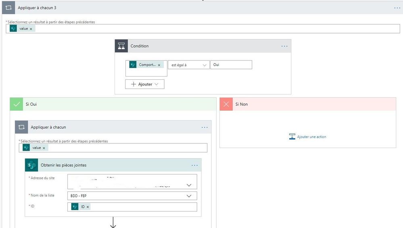Click the Obtenir les pièces jointes title
403x228 pixels.
coord(63,165)
